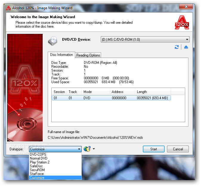The width and height of the screenshot is (201, 186).
Task: Open the arrow beside the globe icon
Action: [x=94, y=149]
